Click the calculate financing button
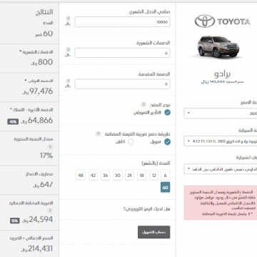The width and height of the screenshot is (257, 257). [x=154, y=232]
